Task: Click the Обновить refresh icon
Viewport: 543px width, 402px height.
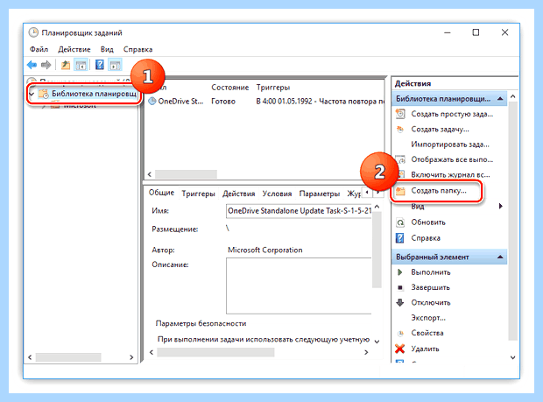Action: [x=400, y=222]
